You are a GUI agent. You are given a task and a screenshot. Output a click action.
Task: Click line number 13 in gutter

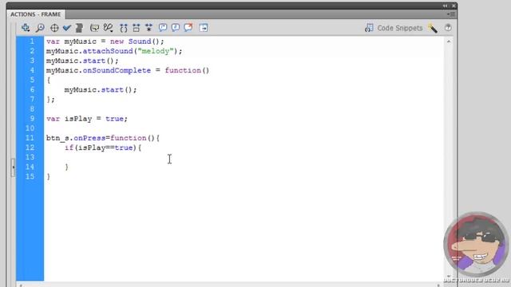tap(30, 157)
